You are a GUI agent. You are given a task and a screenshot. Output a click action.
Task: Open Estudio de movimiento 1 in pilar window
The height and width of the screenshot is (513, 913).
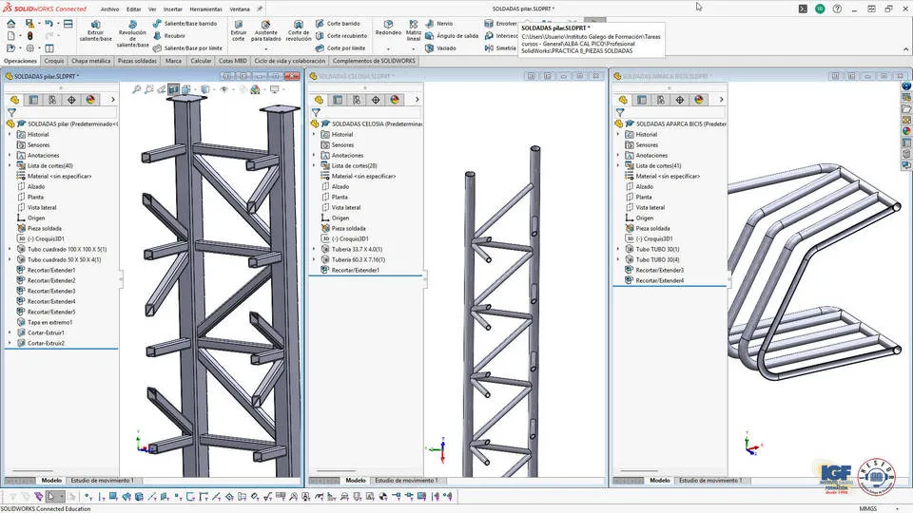coord(102,481)
